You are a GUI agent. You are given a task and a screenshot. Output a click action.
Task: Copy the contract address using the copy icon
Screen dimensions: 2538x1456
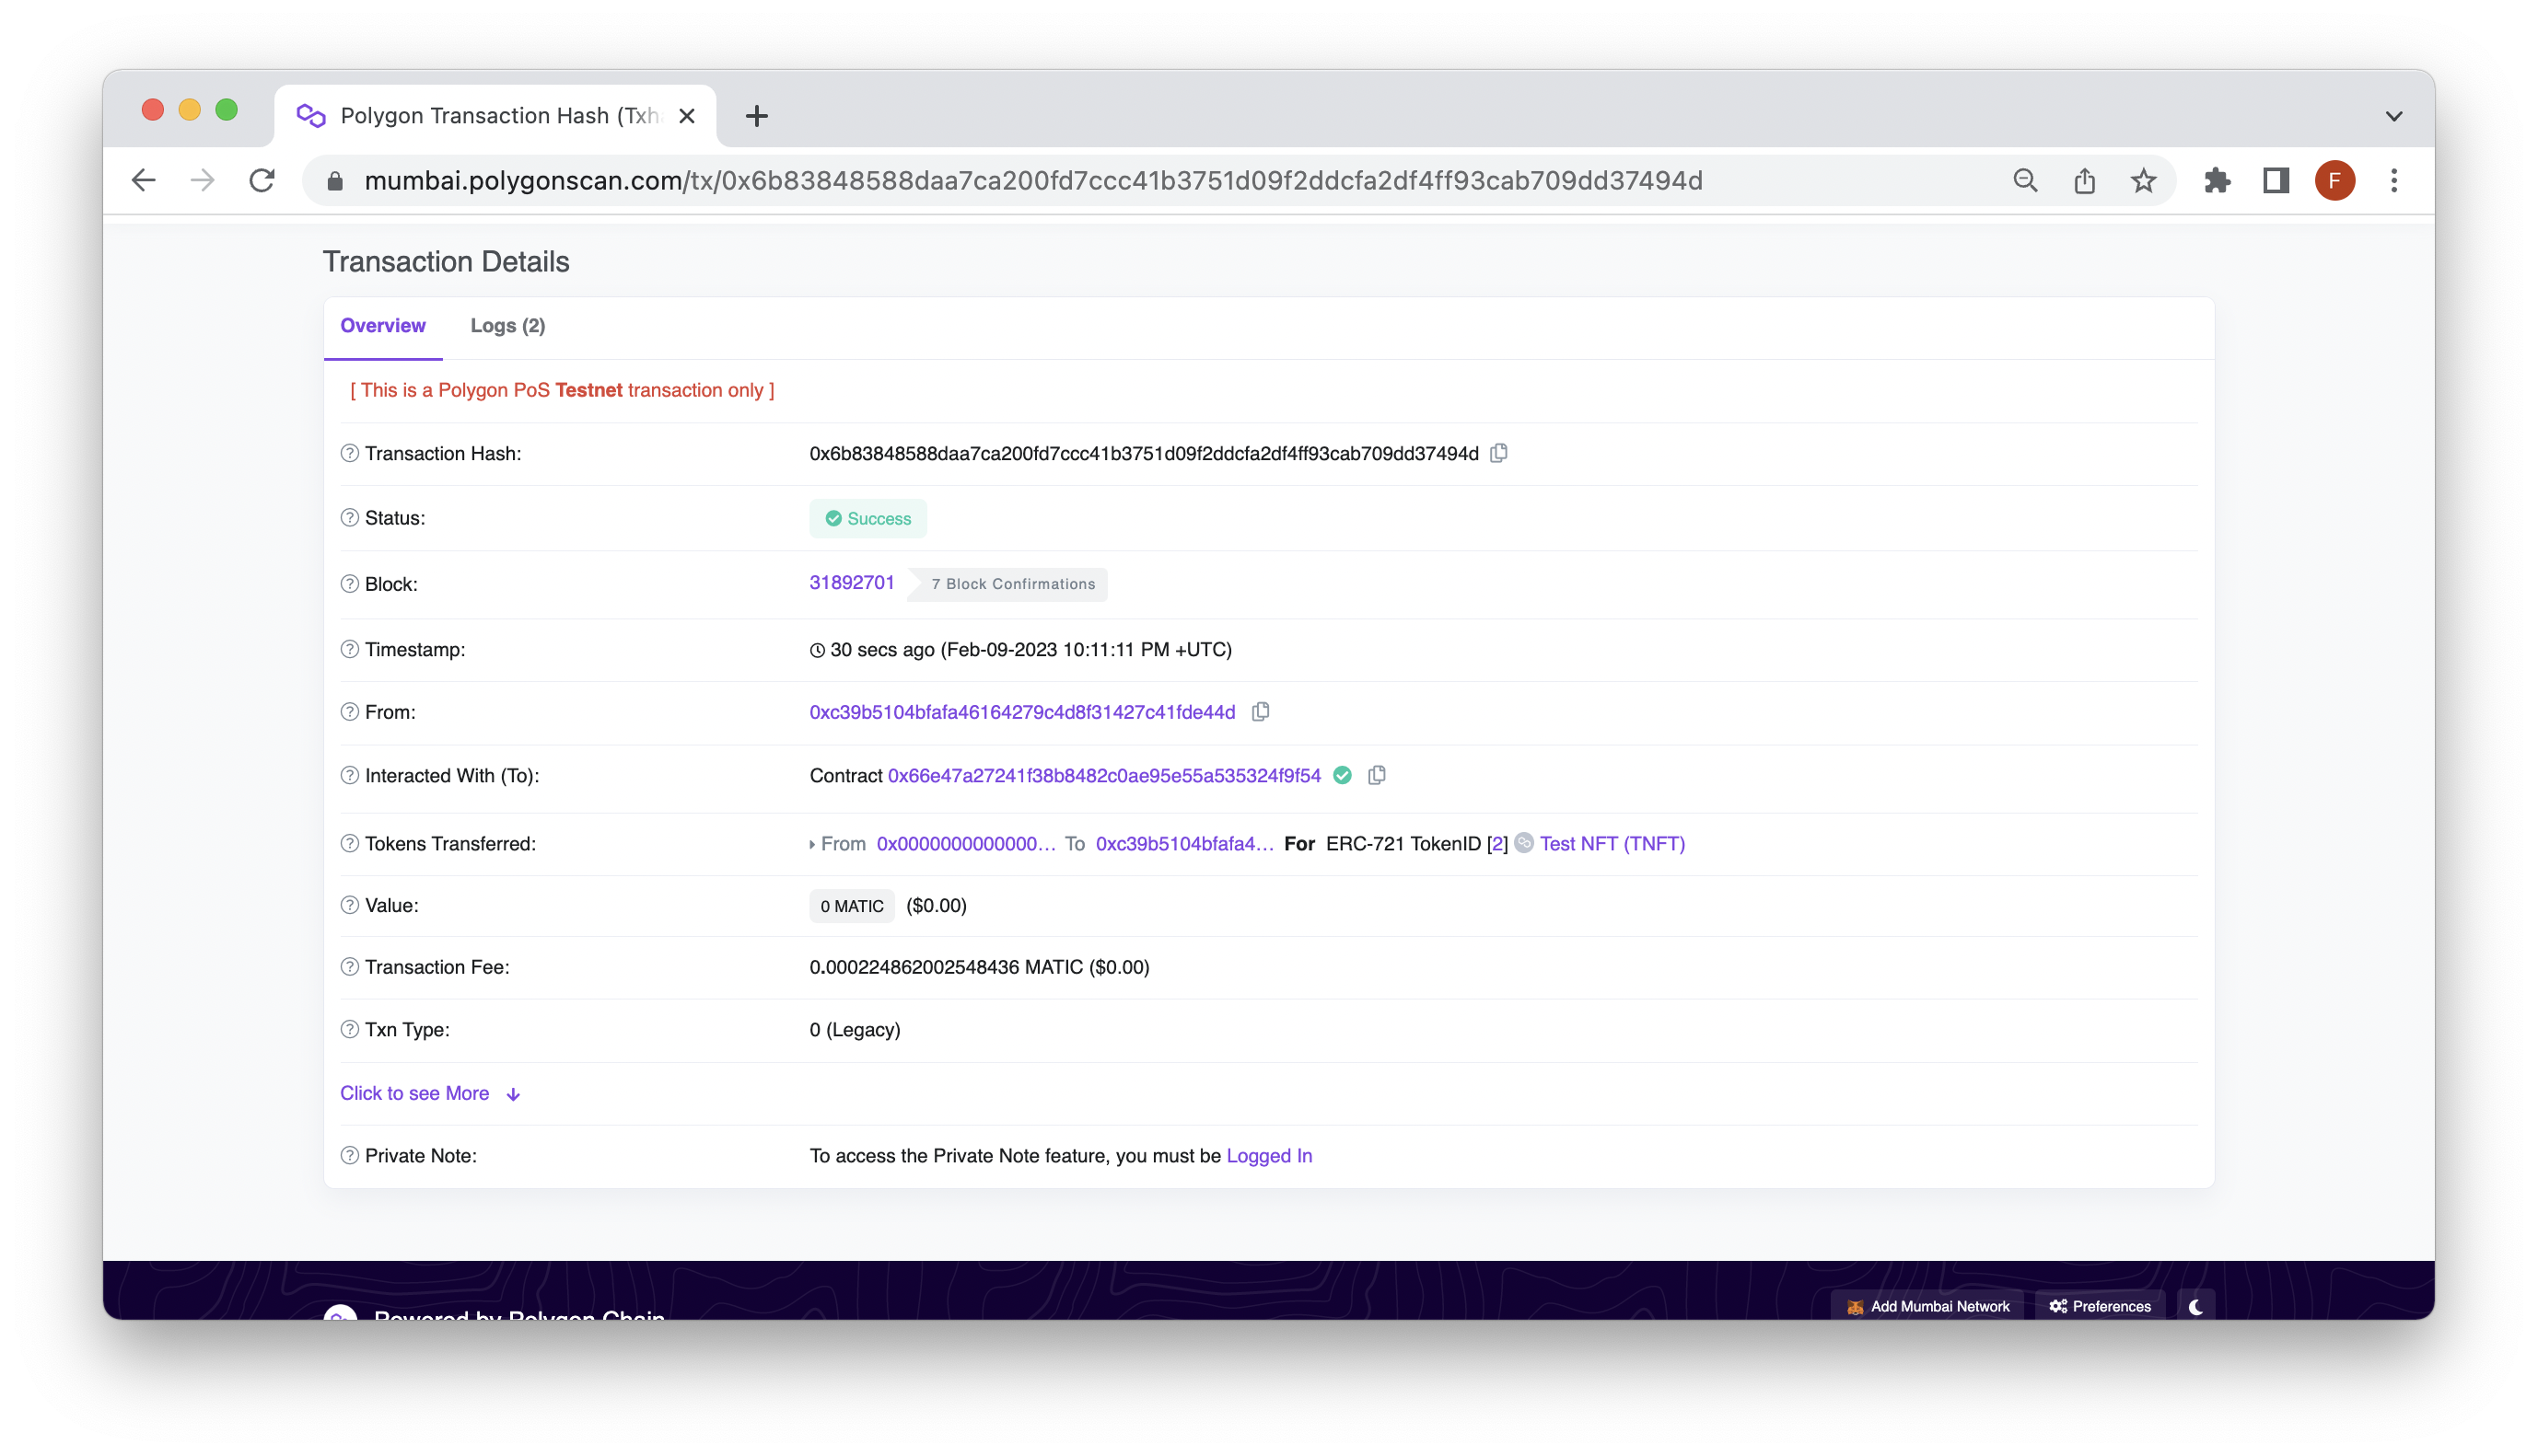pos(1377,775)
